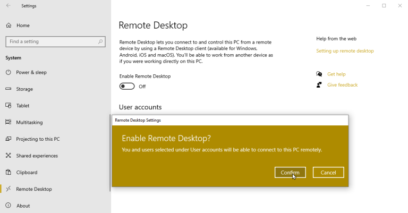Click the About info icon

click(8, 206)
